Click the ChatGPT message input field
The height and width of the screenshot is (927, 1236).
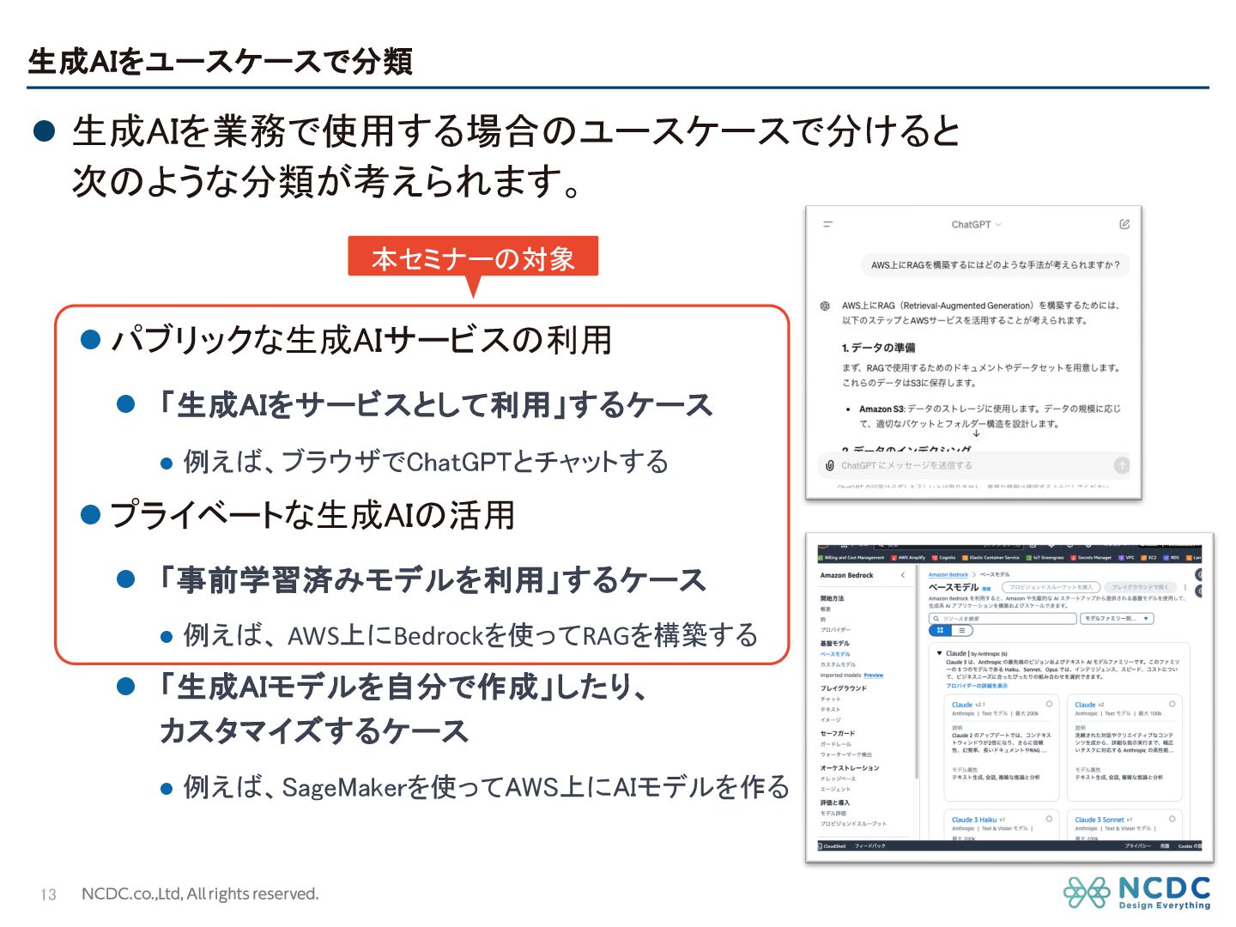click(974, 465)
